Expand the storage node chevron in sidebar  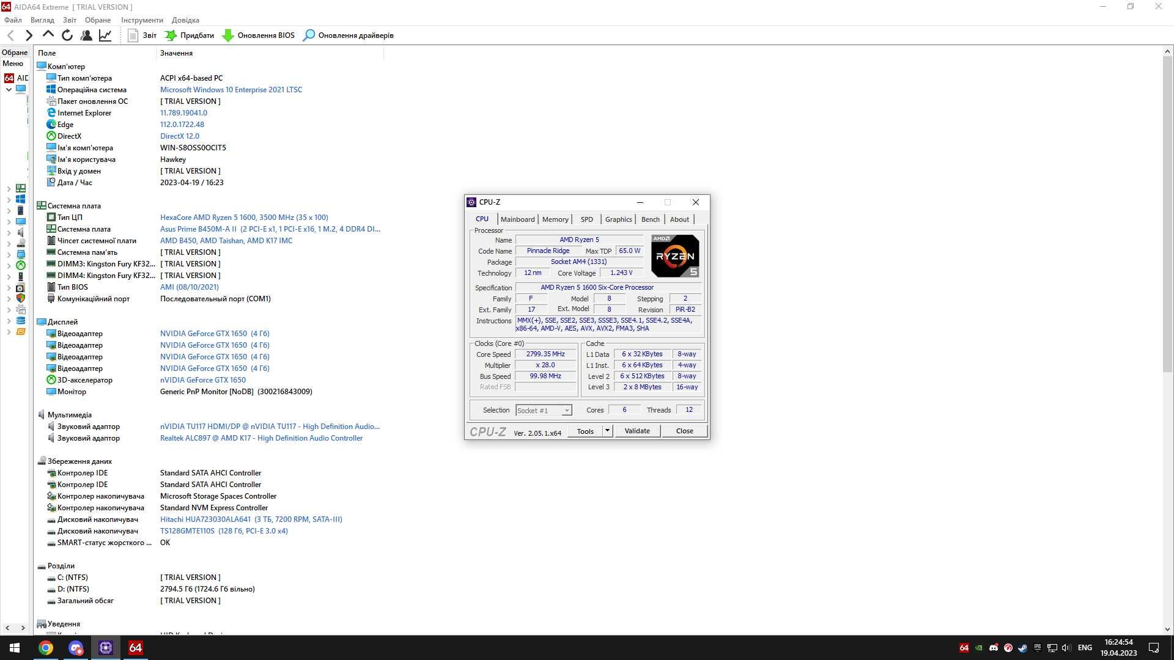[x=9, y=244]
